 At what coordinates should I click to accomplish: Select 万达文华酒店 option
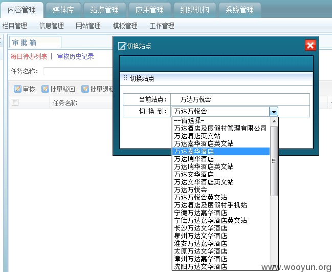pos(221,174)
